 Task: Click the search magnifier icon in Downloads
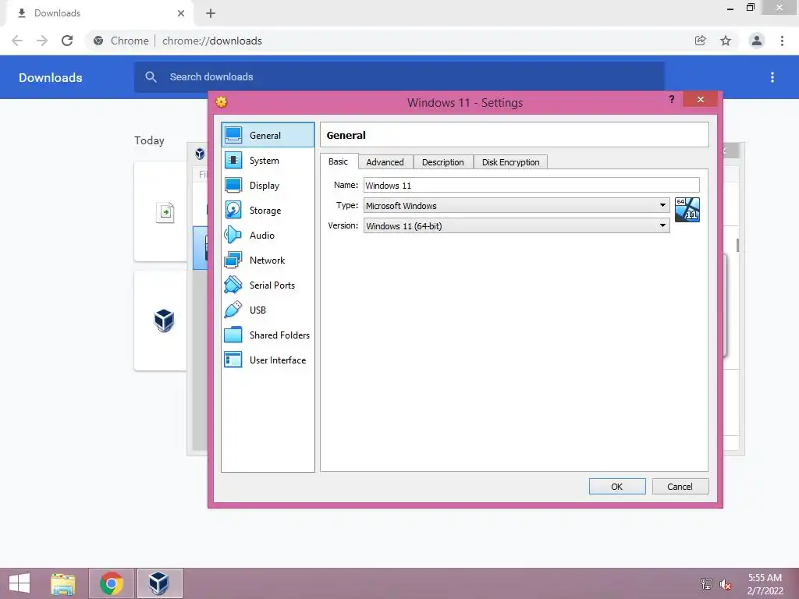coord(151,77)
